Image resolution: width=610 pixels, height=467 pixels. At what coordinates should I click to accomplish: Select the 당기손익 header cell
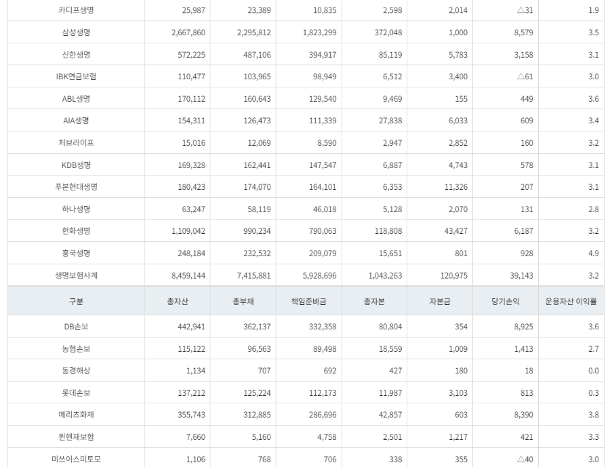pyautogui.click(x=506, y=301)
